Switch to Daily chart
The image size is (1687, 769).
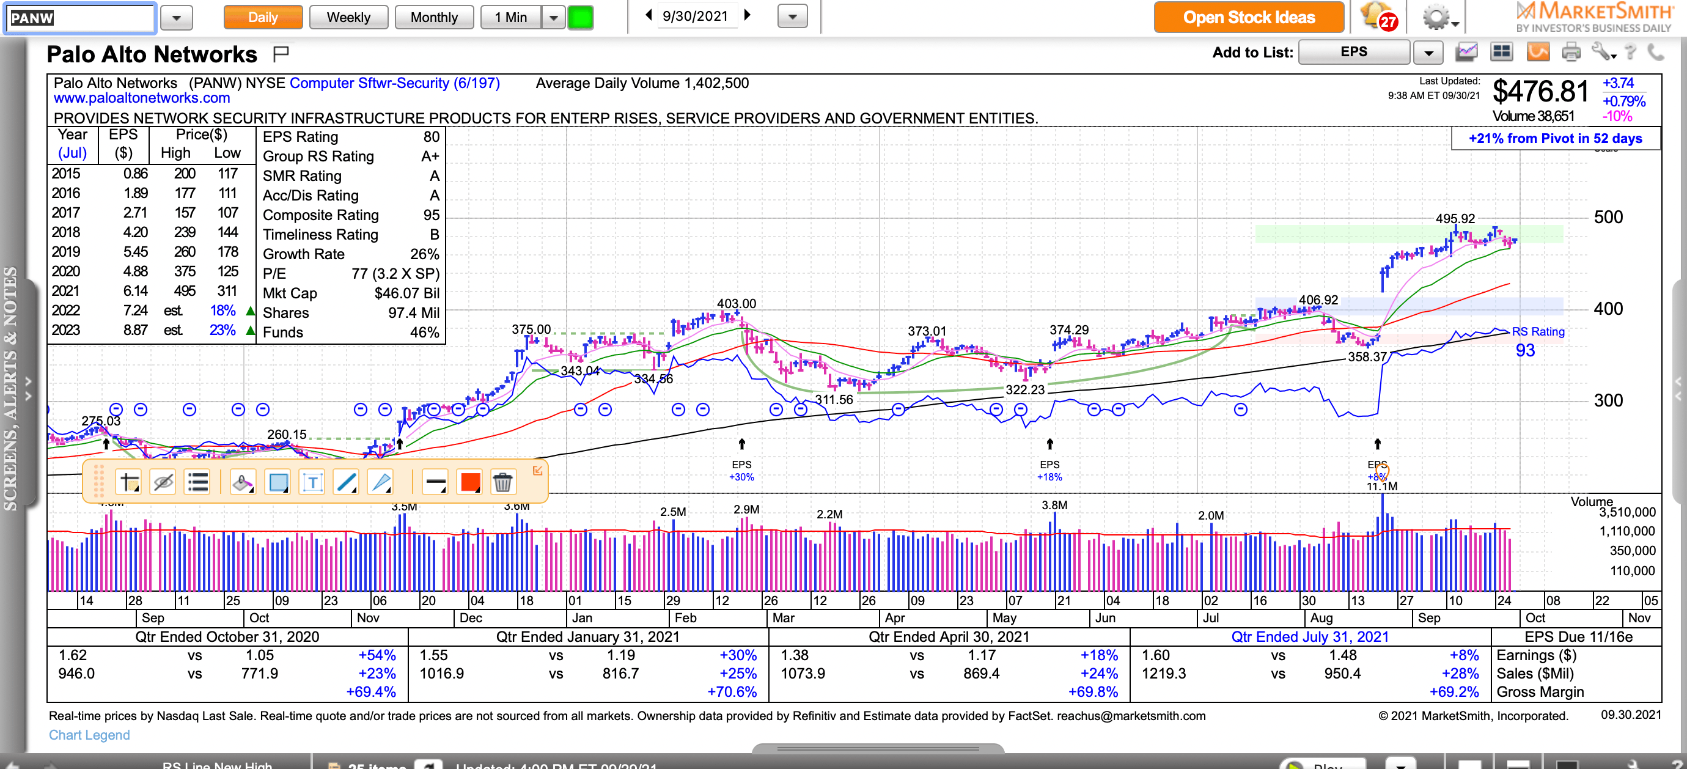pos(263,17)
